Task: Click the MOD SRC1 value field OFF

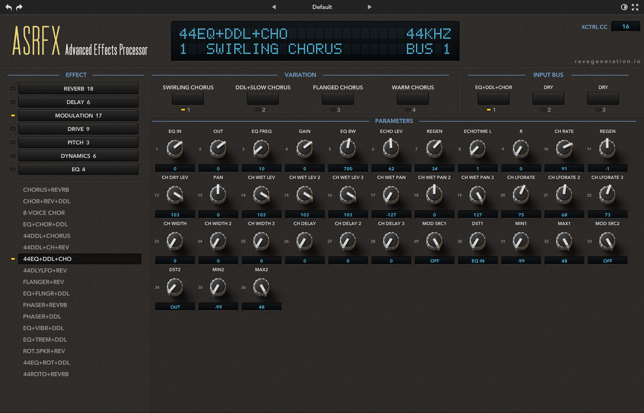Action: point(434,261)
